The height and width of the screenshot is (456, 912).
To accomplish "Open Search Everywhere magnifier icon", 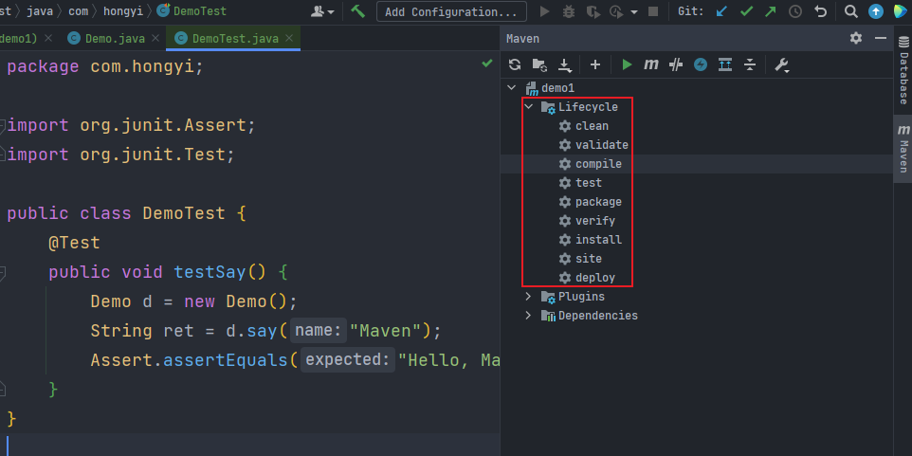I will coord(851,11).
